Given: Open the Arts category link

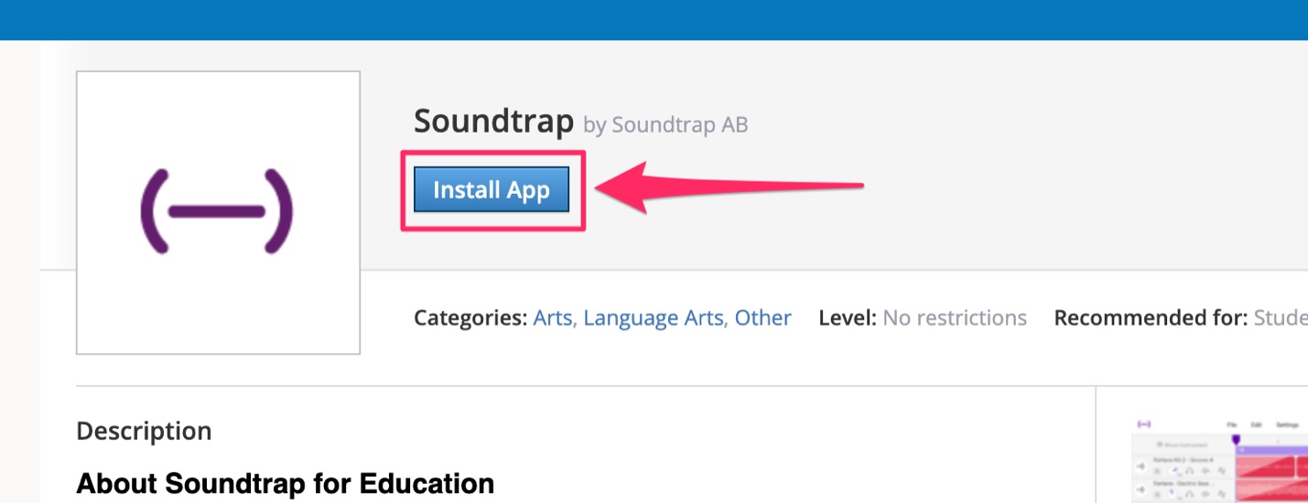Looking at the screenshot, I should (553, 317).
